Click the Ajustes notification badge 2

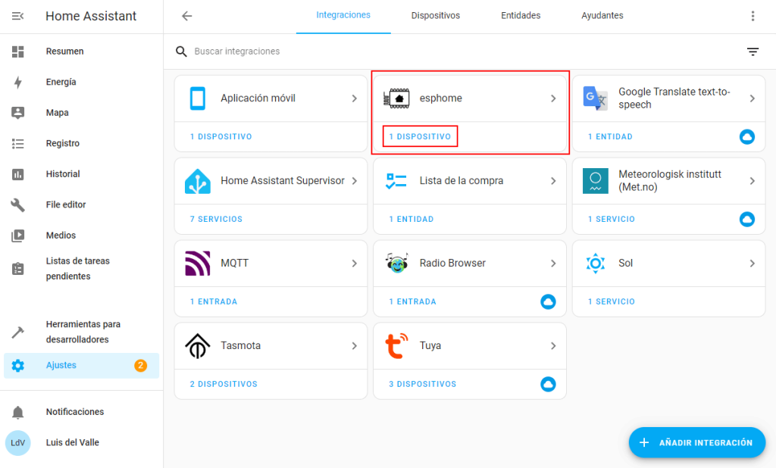click(x=140, y=366)
